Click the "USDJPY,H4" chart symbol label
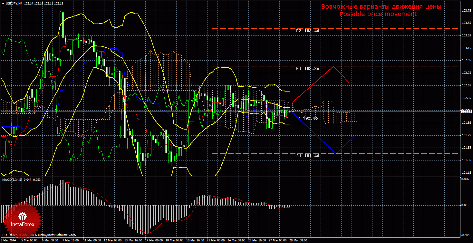The height and width of the screenshot is (243, 473). point(14,3)
